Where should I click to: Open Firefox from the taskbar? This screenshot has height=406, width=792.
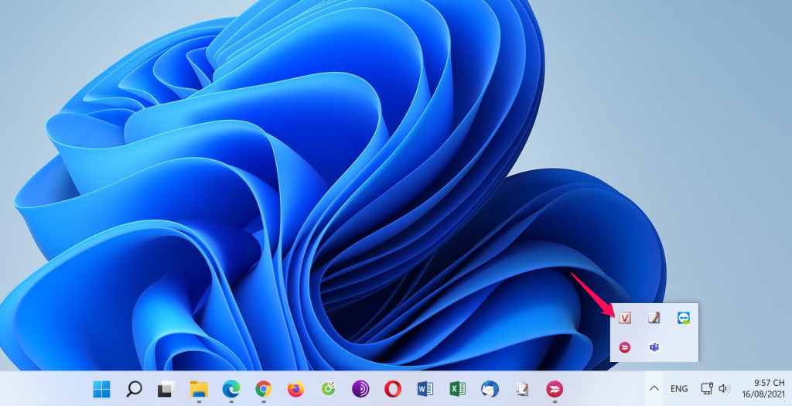tap(296, 388)
